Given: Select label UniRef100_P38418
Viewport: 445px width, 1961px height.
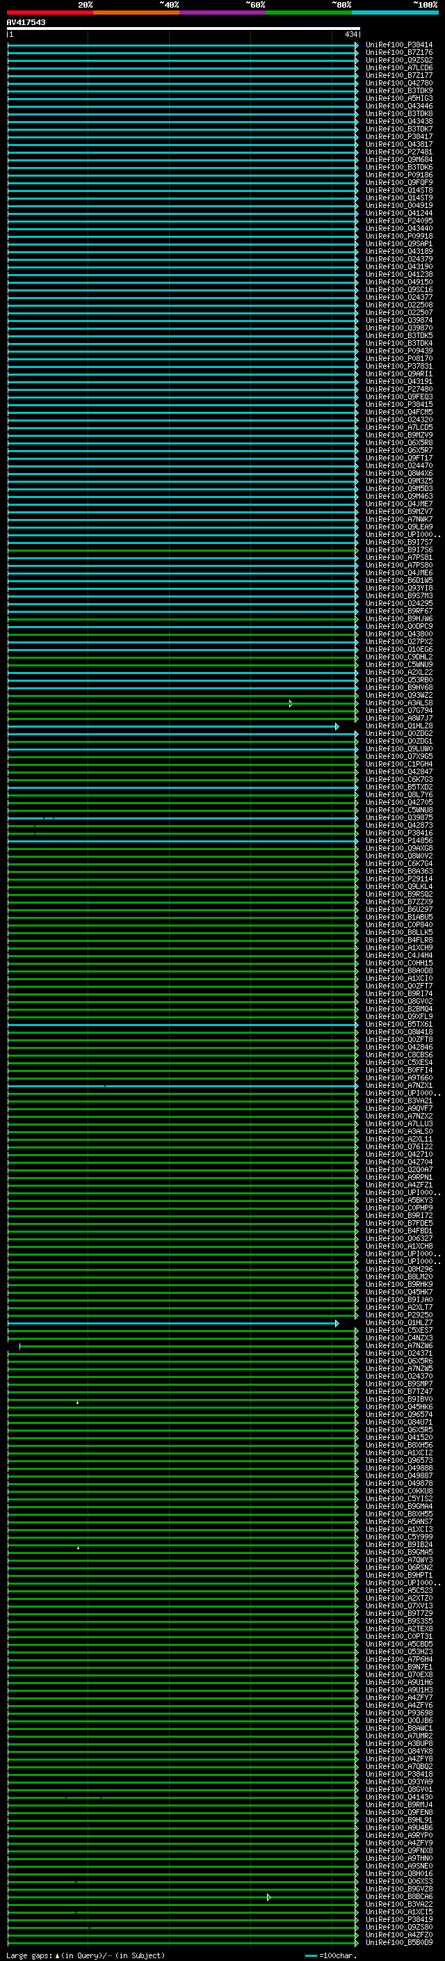Looking at the screenshot, I should click(399, 1774).
